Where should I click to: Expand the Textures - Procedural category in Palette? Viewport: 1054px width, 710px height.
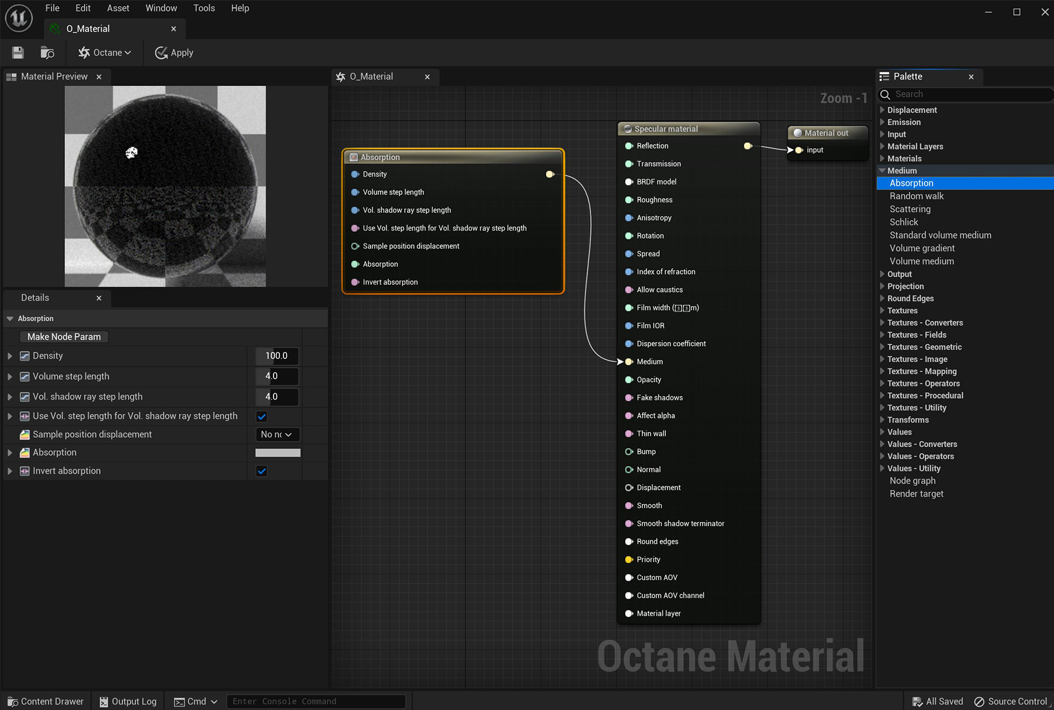[882, 396]
